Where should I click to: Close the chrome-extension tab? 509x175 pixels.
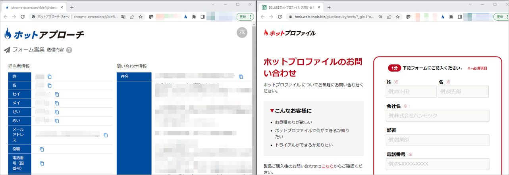pos(62,7)
